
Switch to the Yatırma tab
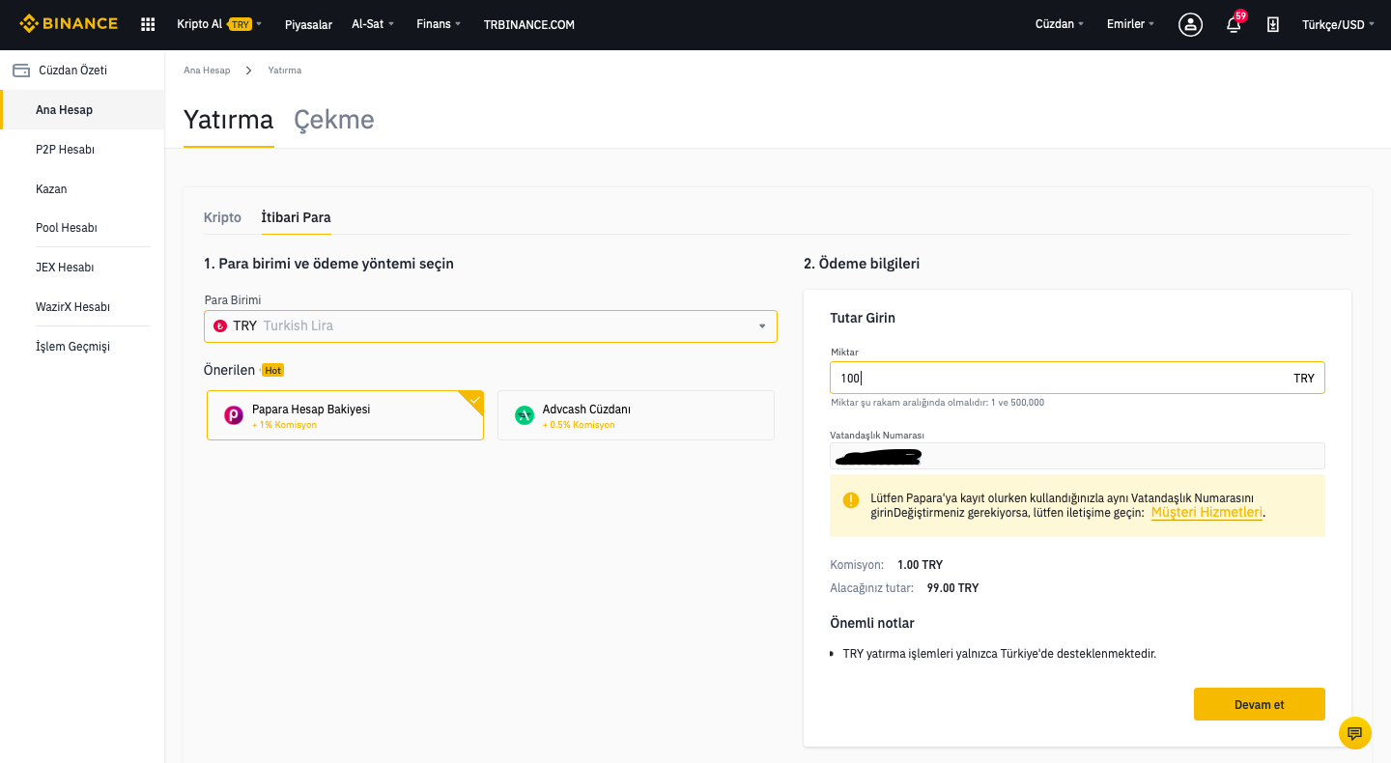coord(229,120)
